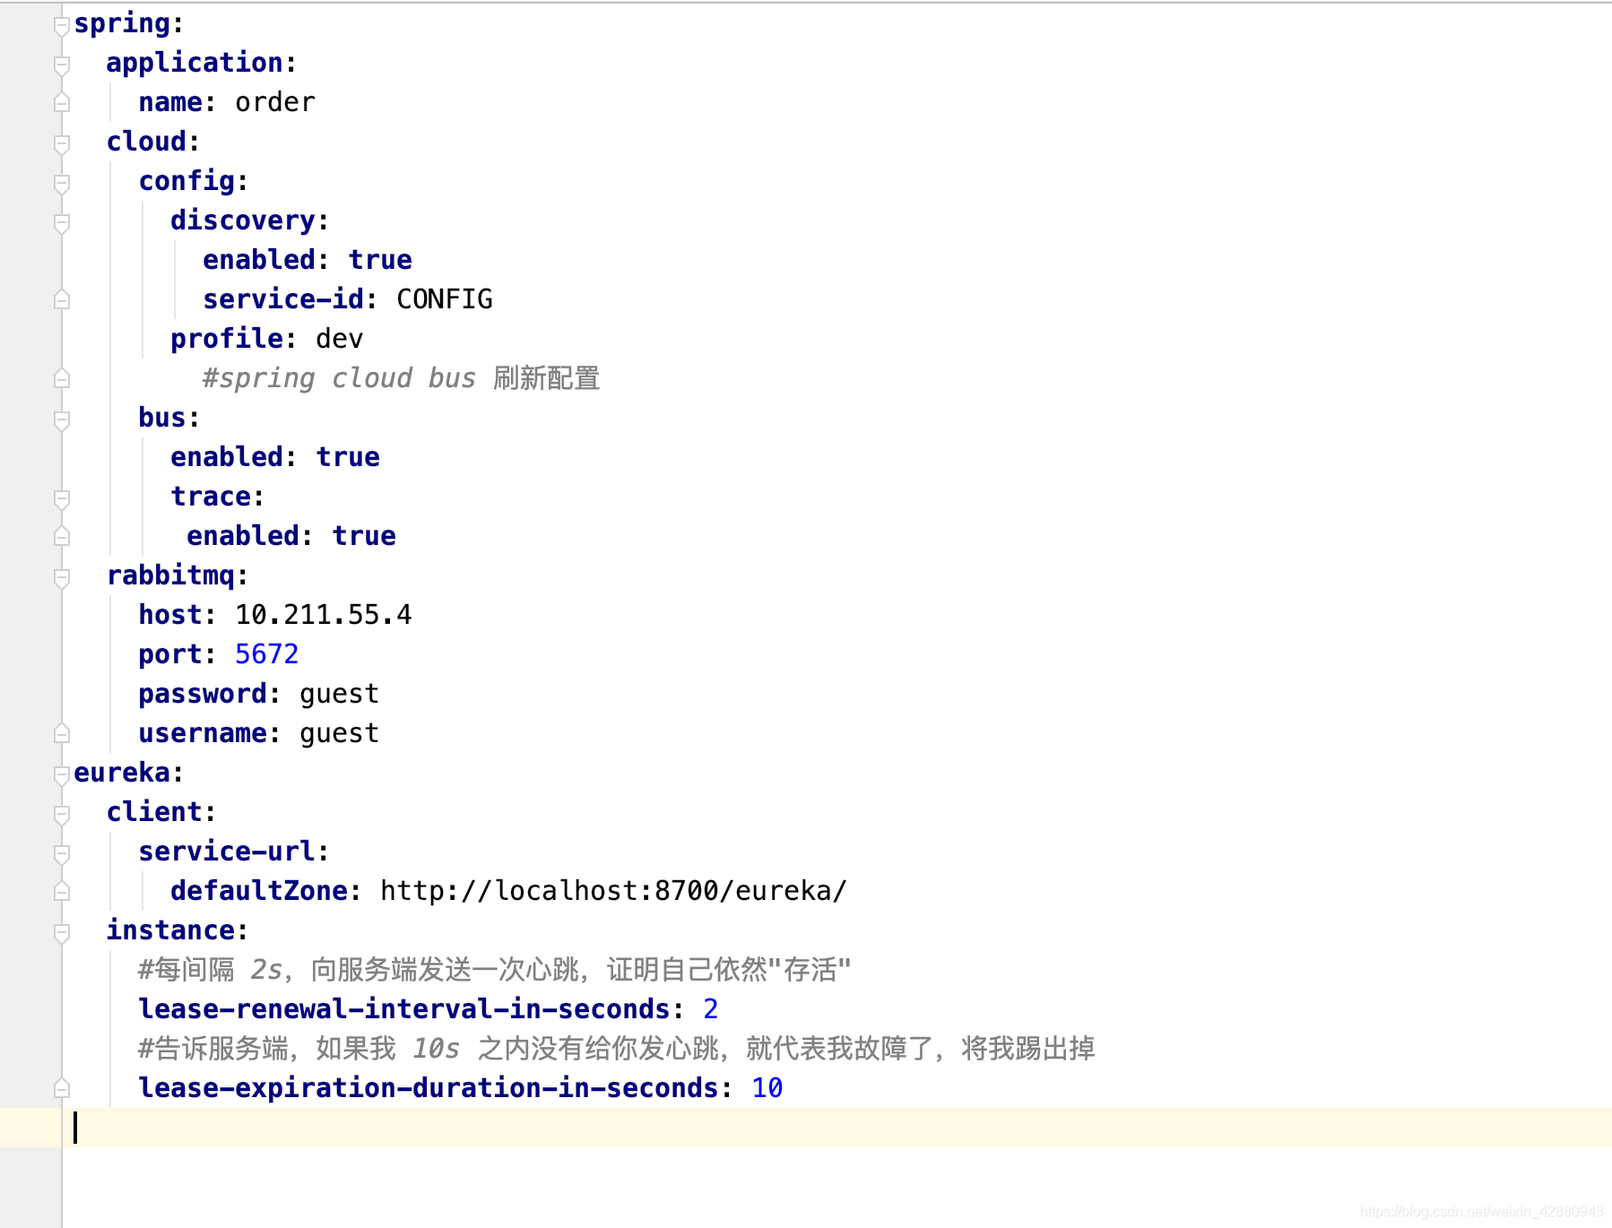This screenshot has height=1228, width=1612.
Task: Click fold-end marker beside the spring cloud bus comment
Action: coord(62,378)
